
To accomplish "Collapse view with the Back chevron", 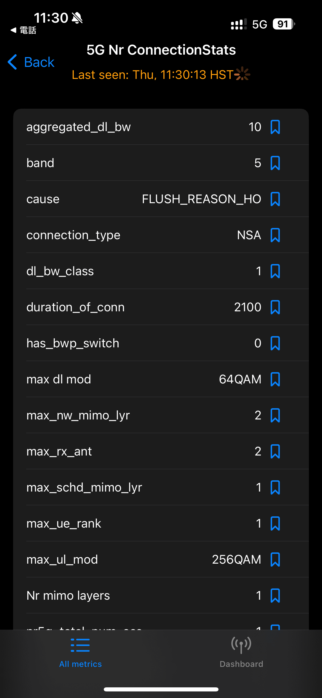I will [12, 62].
